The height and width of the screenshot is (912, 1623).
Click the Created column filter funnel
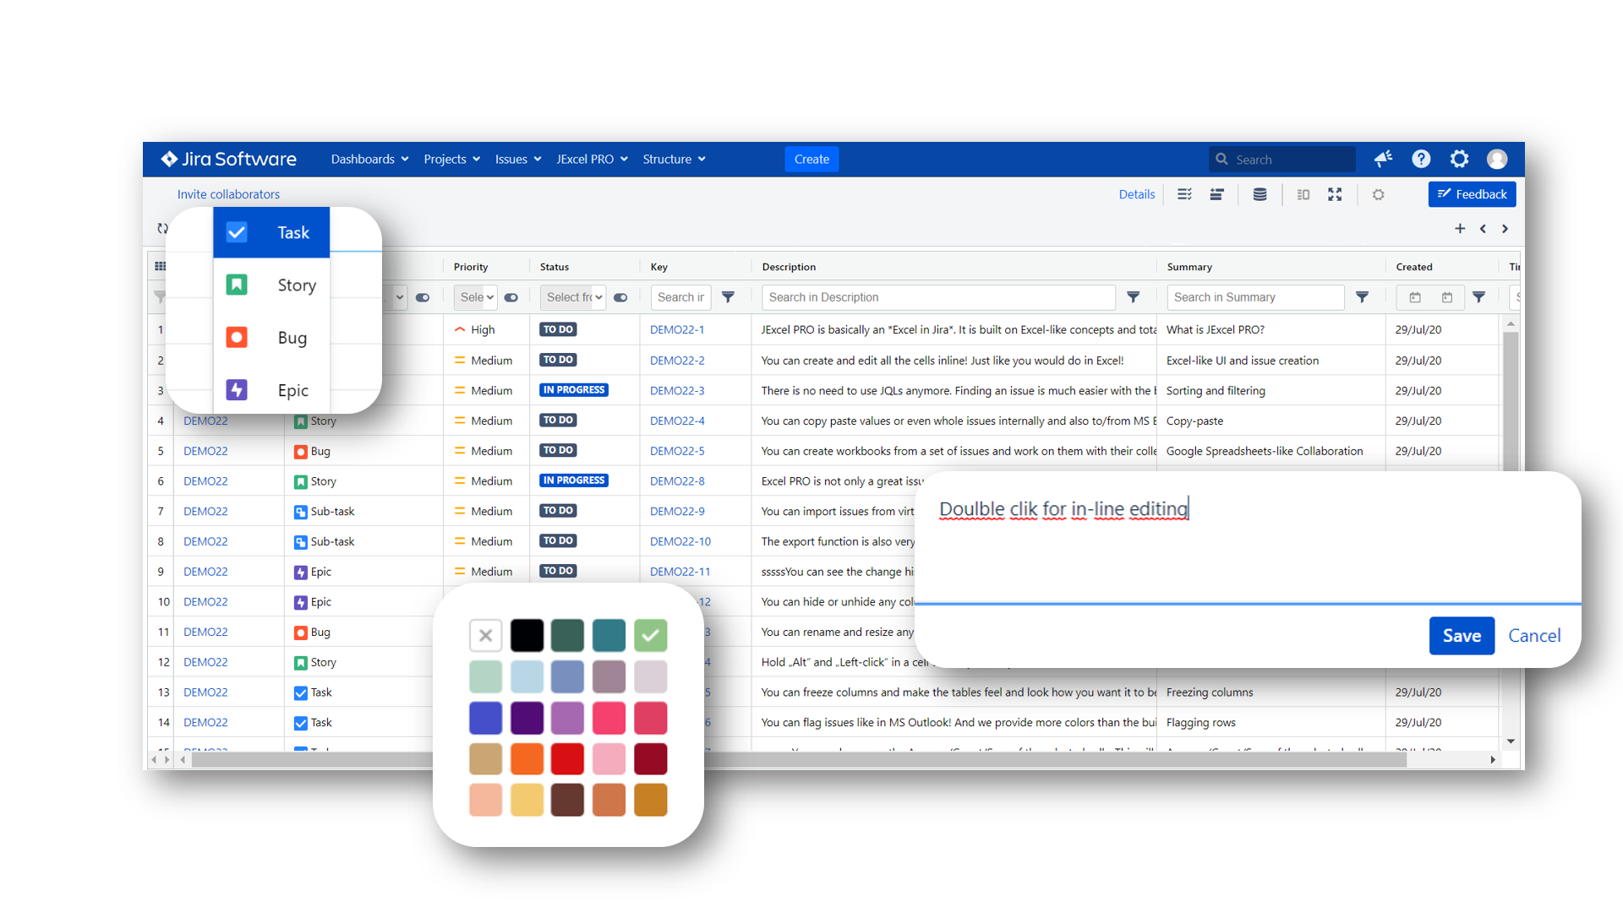tap(1478, 297)
